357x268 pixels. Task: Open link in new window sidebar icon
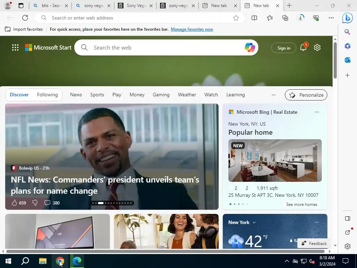pos(348,232)
